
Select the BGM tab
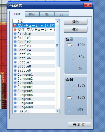(x=17, y=14)
